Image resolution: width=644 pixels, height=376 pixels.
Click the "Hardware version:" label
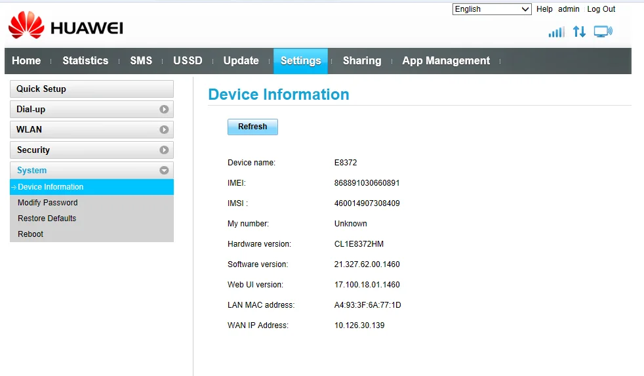tap(259, 243)
